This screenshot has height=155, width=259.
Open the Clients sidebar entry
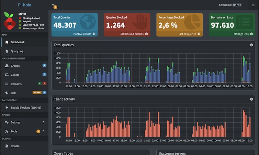click(25, 75)
